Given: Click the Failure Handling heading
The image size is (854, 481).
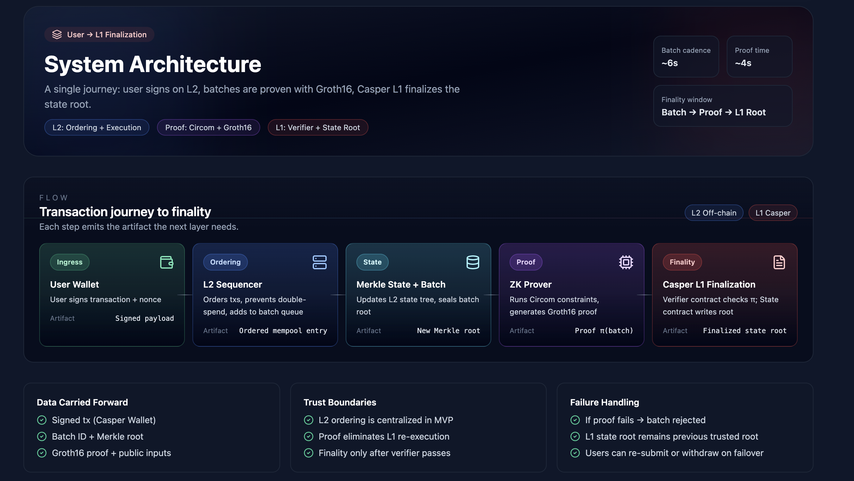Looking at the screenshot, I should (604, 403).
